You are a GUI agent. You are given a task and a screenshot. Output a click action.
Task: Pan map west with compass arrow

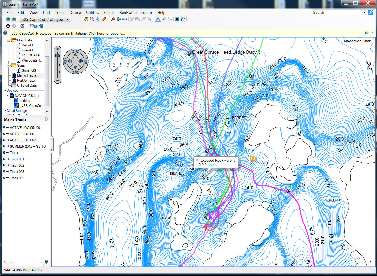pos(69,61)
